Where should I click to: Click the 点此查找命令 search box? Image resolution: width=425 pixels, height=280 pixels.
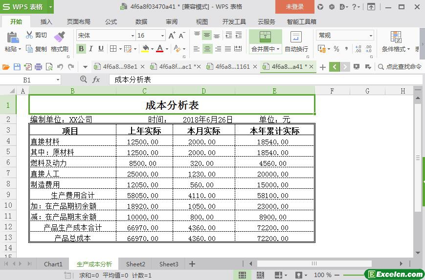point(400,67)
